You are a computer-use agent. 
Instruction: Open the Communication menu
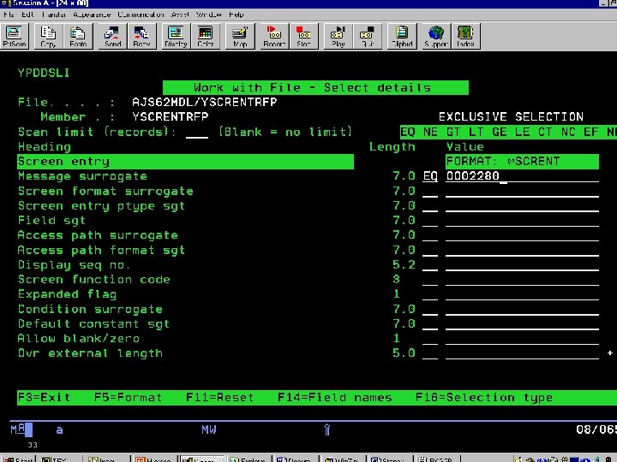click(141, 15)
